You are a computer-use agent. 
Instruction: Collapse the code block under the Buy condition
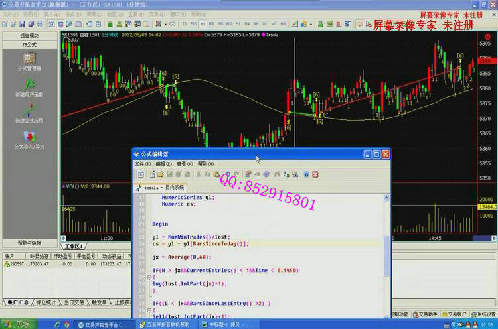coord(149,277)
